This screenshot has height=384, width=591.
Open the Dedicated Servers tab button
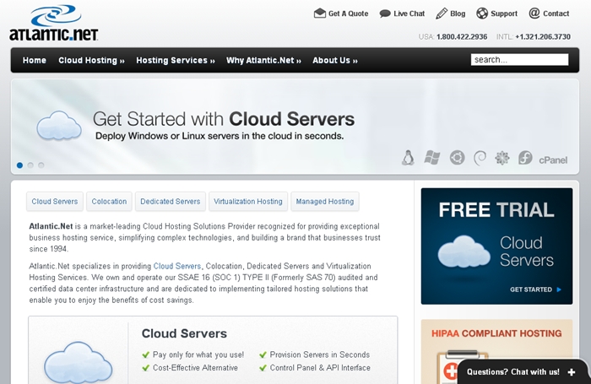(171, 201)
